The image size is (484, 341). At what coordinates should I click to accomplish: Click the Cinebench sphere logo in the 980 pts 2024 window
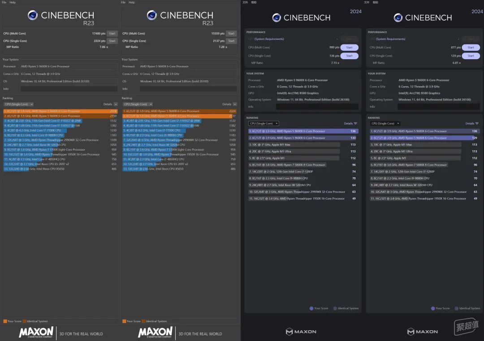[x=277, y=17]
